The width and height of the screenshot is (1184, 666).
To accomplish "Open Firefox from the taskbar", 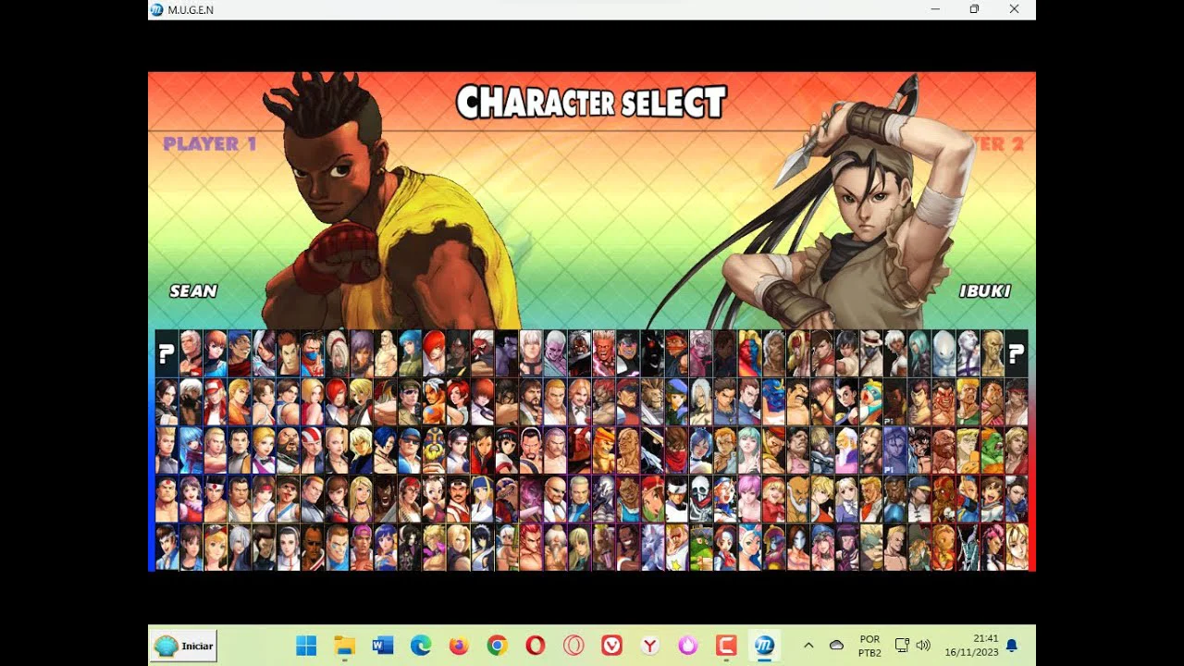I will (x=459, y=646).
